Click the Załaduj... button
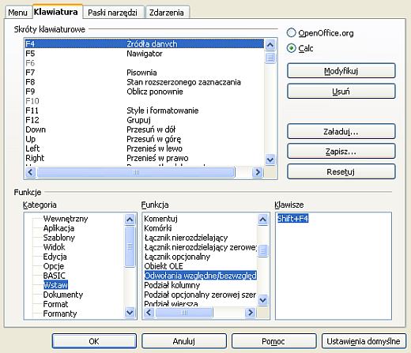 (341, 131)
